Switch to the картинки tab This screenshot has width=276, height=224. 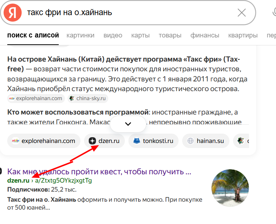(x=80, y=35)
